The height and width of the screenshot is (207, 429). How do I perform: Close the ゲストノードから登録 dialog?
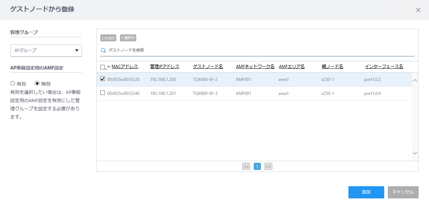coord(418,10)
